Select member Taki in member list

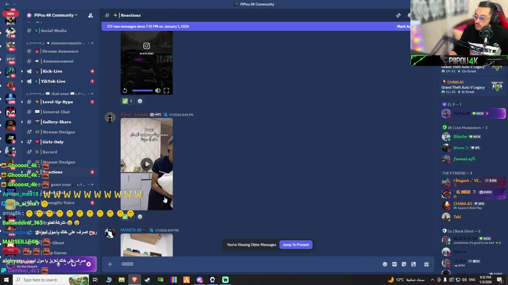pyautogui.click(x=473, y=217)
